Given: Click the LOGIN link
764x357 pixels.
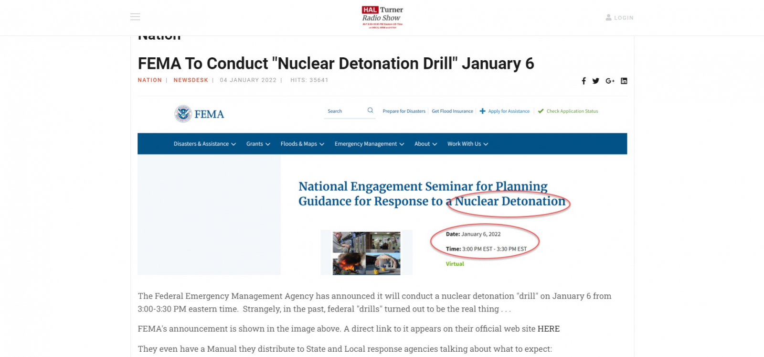Looking at the screenshot, I should point(624,18).
